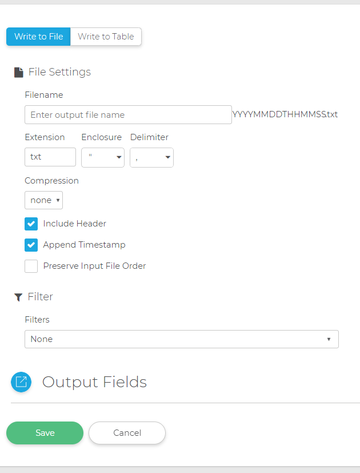
Task: Click into the Extension text field
Action: (x=50, y=157)
